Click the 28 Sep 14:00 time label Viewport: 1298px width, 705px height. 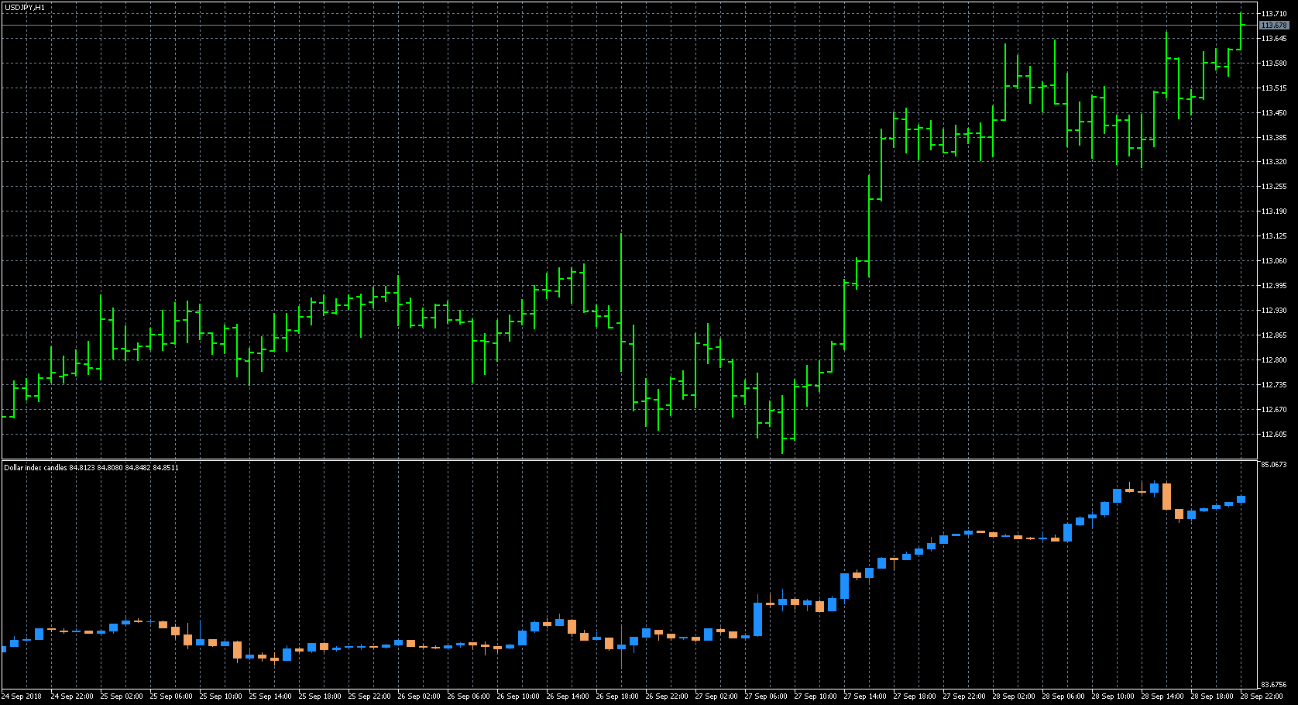(x=1162, y=696)
